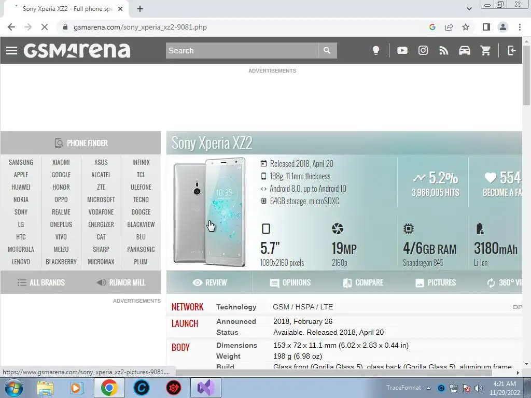Open Windows Start menu
Screen dimensions: 531x398
point(13,388)
